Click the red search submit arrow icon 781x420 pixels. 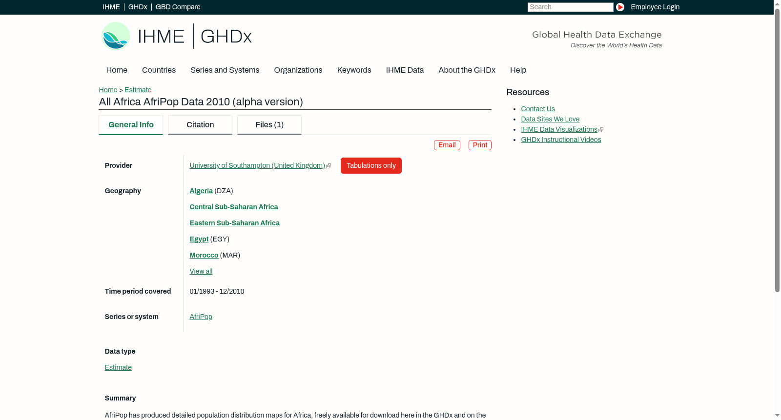pos(620,7)
